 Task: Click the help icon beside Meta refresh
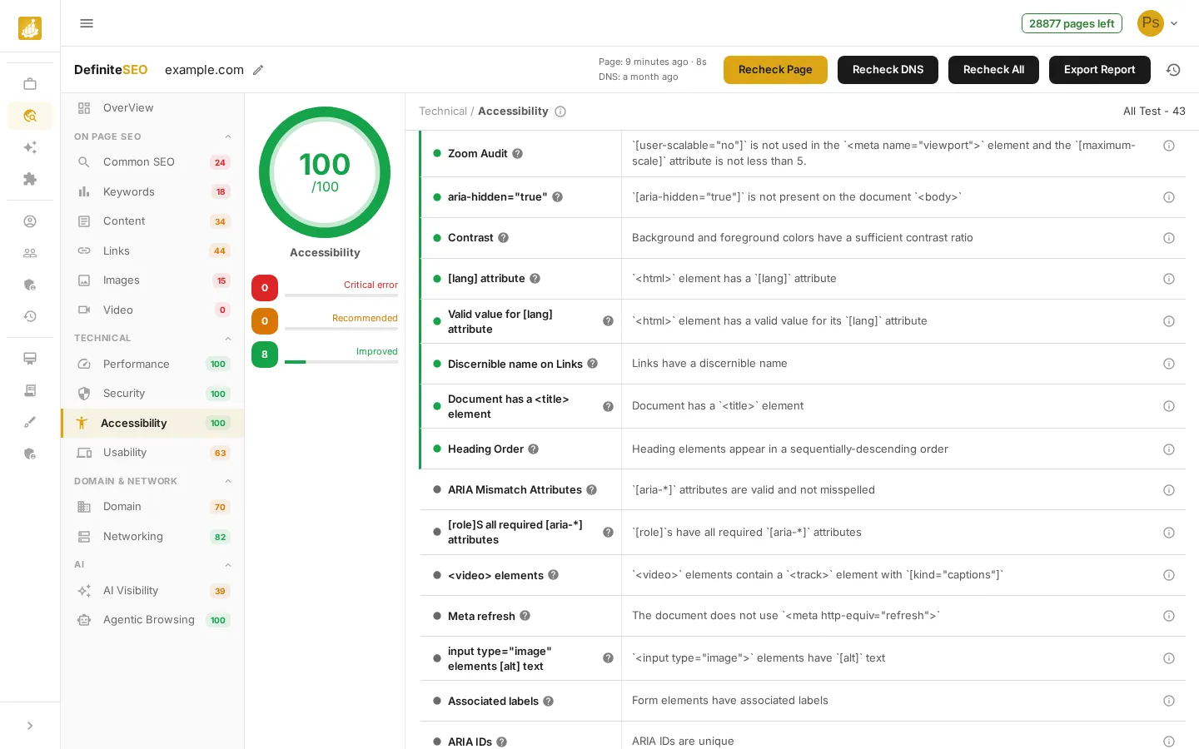click(x=525, y=617)
